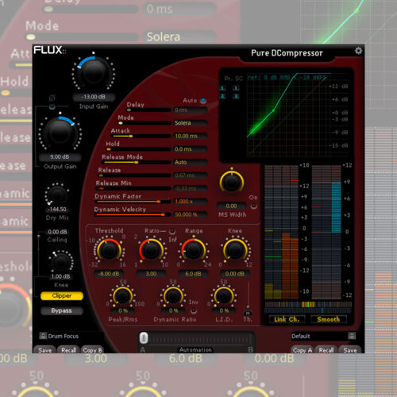397x397 pixels.
Task: Click the Dynamic Factor slider
Action: (133, 202)
